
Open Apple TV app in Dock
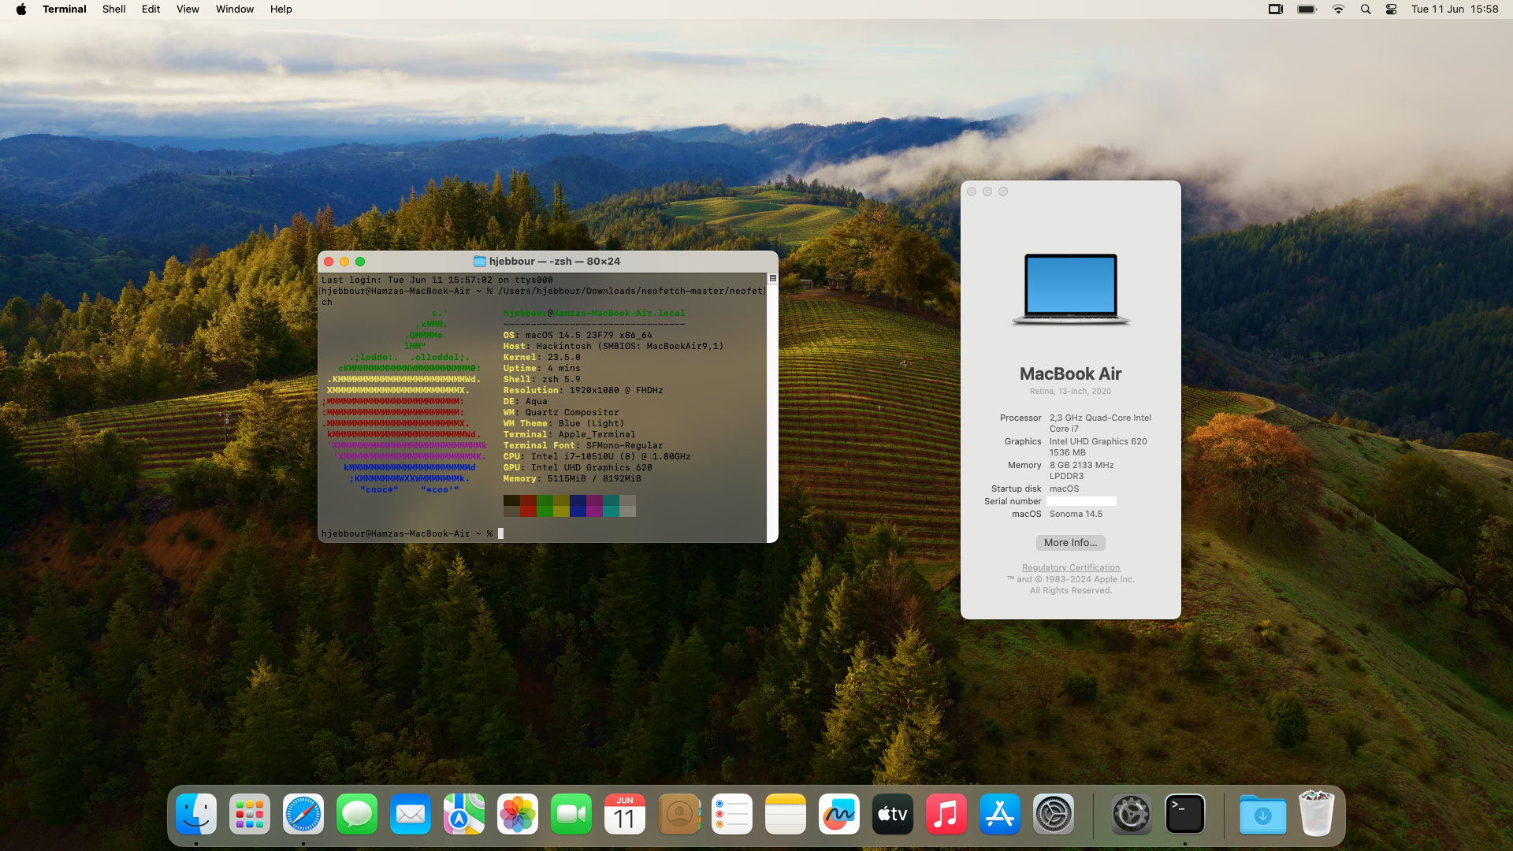tap(893, 814)
